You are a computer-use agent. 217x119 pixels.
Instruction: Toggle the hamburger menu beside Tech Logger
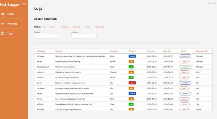click(24, 5)
